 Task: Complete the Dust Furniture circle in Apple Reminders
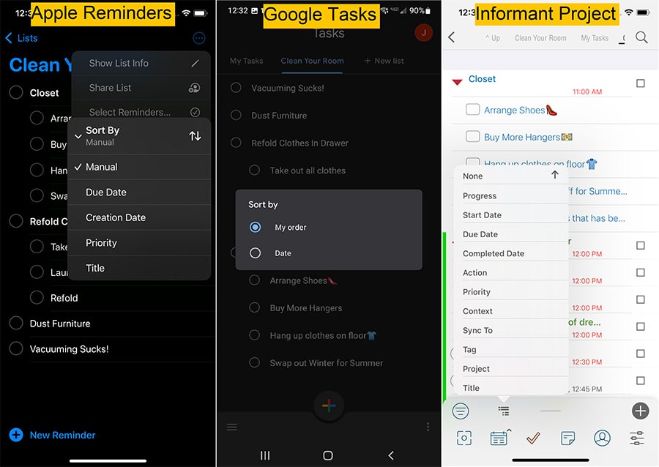16,323
